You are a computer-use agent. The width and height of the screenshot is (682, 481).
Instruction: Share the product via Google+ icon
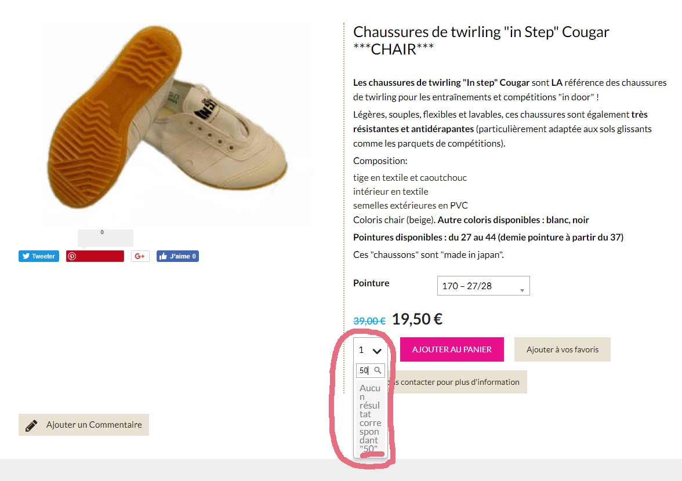point(140,256)
